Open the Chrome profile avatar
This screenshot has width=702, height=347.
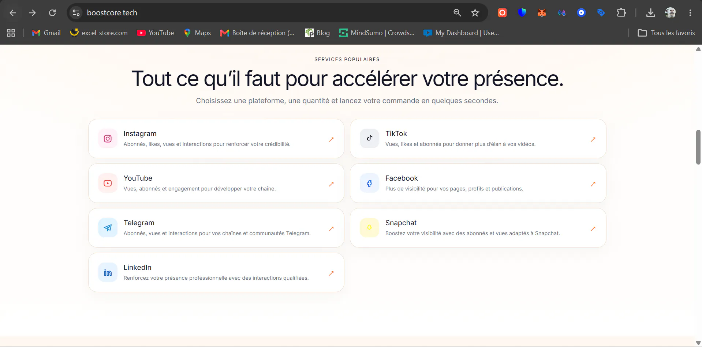670,13
